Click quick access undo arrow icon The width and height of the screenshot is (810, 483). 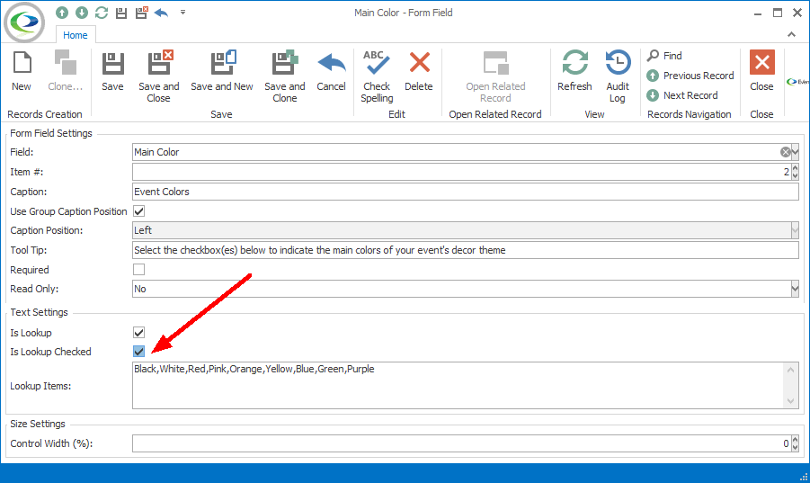pos(161,13)
